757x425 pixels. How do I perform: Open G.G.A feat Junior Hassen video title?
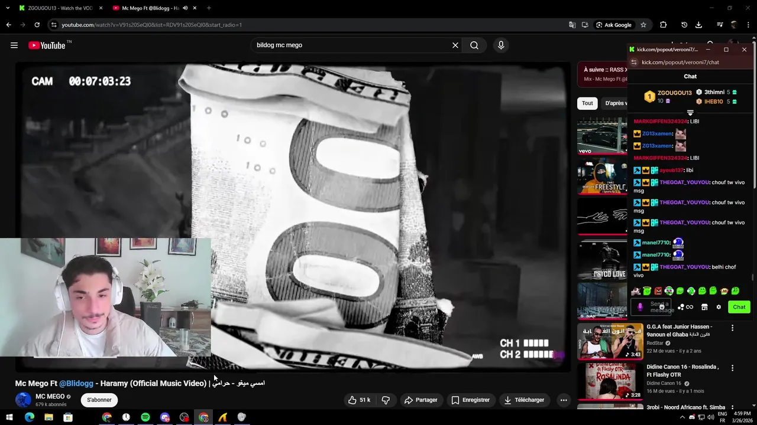point(680,331)
